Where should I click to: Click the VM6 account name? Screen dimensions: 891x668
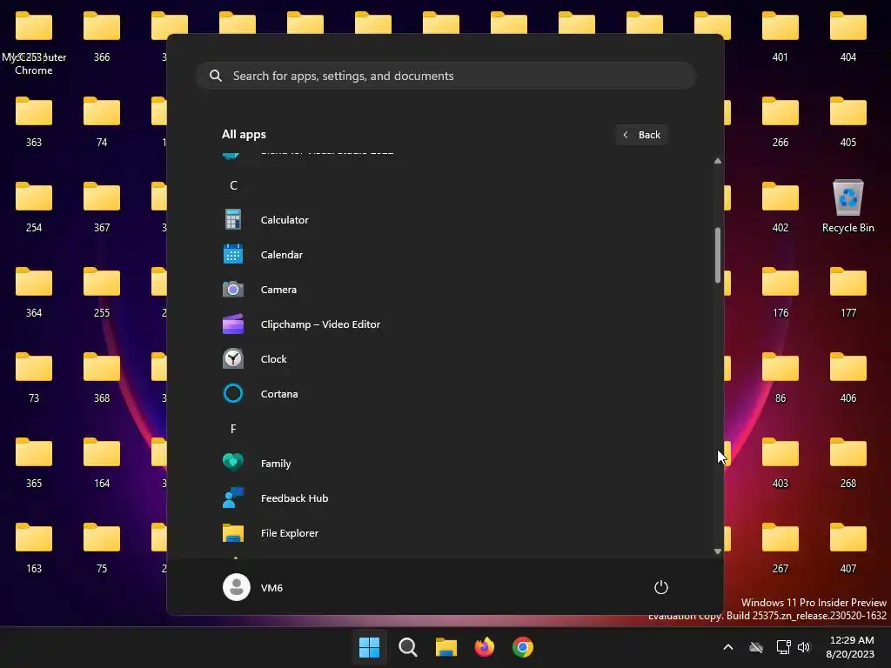tap(271, 588)
